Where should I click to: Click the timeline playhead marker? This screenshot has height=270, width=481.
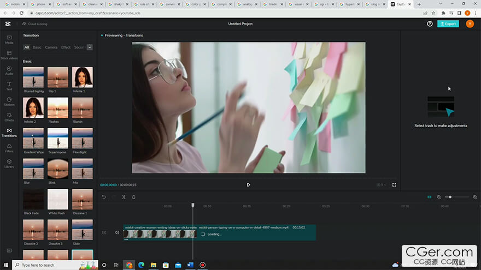[193, 205]
